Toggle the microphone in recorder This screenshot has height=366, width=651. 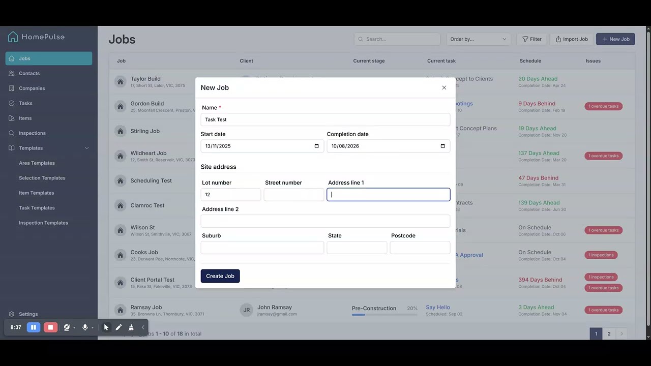click(85, 327)
